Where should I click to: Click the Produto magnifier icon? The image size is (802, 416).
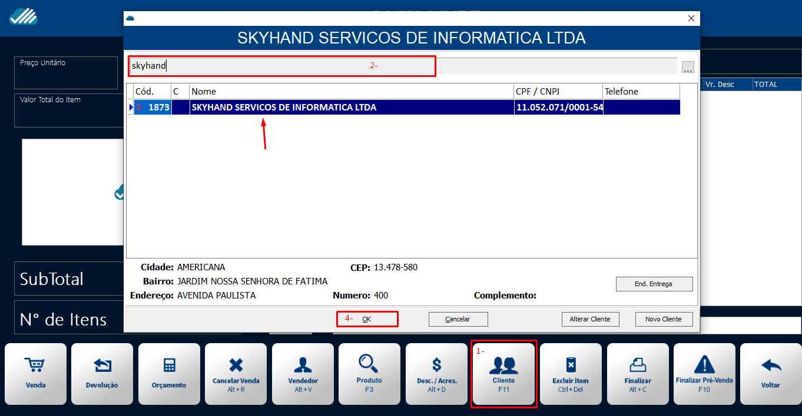(369, 364)
